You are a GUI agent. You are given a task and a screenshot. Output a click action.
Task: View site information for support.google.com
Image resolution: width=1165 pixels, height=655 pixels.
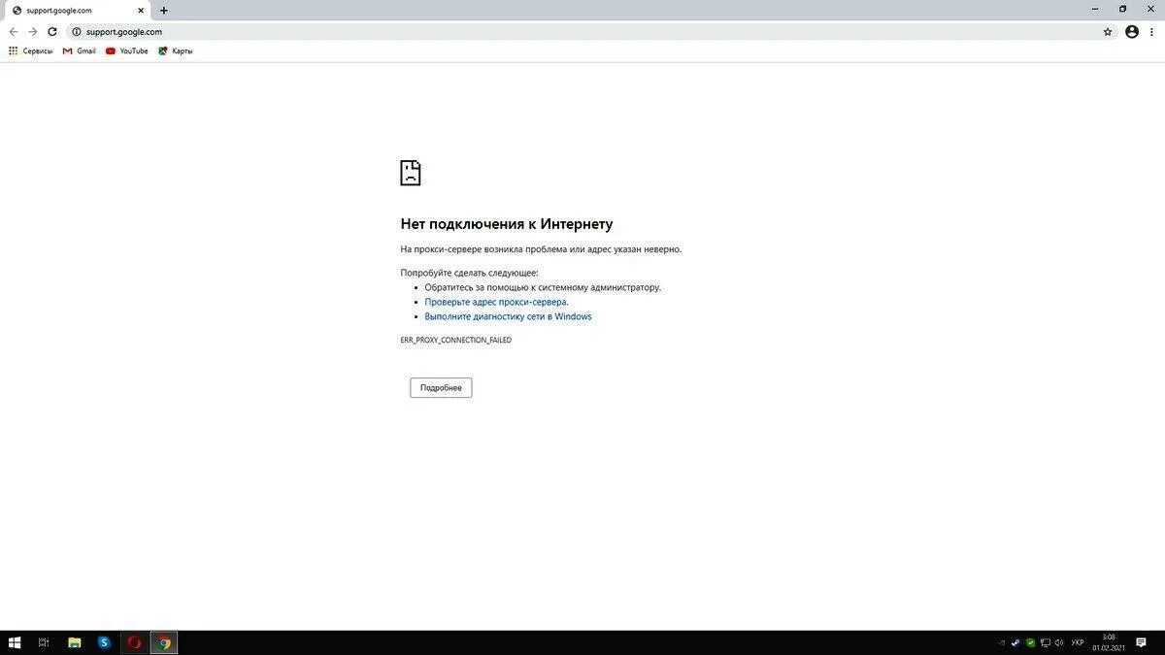point(75,31)
